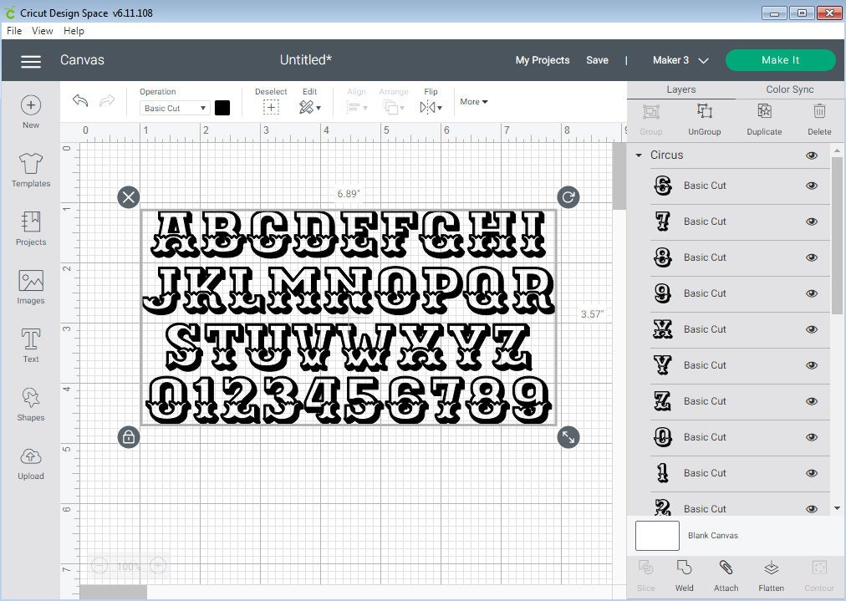Hide the first Basic Cut layer
Image resolution: width=846 pixels, height=601 pixels.
[x=811, y=186]
